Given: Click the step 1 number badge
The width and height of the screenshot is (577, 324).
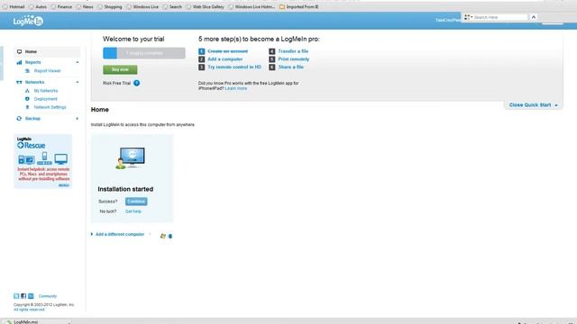Looking at the screenshot, I should pos(201,51).
